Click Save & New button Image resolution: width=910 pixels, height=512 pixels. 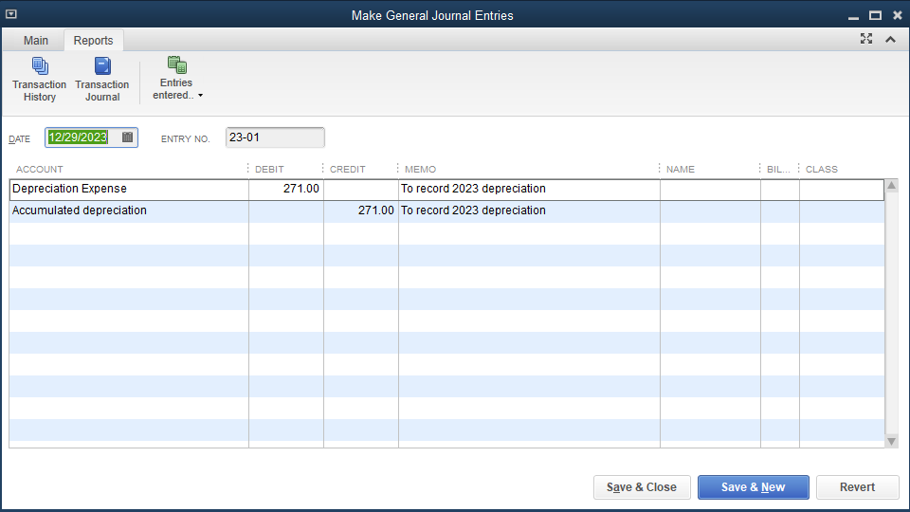(754, 487)
